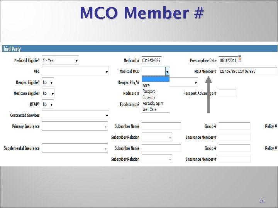Click the Third Party section header
This screenshot has width=278, height=208.
[x=140, y=49]
